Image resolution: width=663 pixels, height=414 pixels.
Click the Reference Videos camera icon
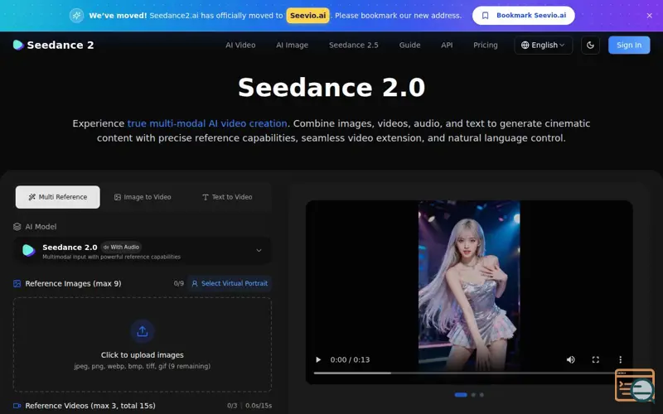point(17,406)
